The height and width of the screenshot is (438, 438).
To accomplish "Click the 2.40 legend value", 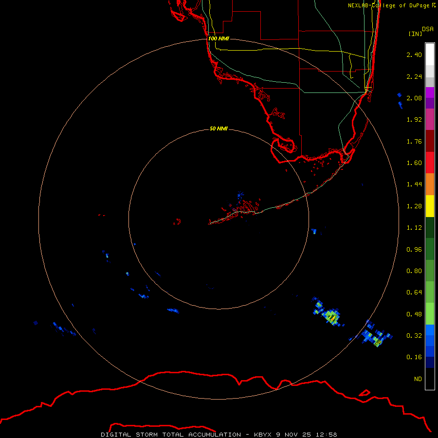I will point(414,55).
